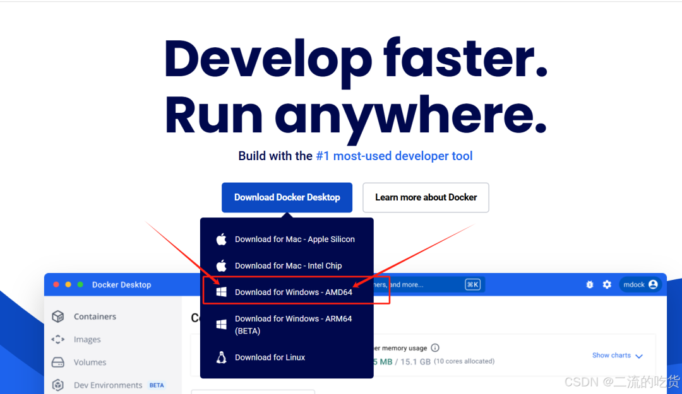This screenshot has height=394, width=682.
Task: Click the Apple logo next to Mac download option
Action: (222, 239)
